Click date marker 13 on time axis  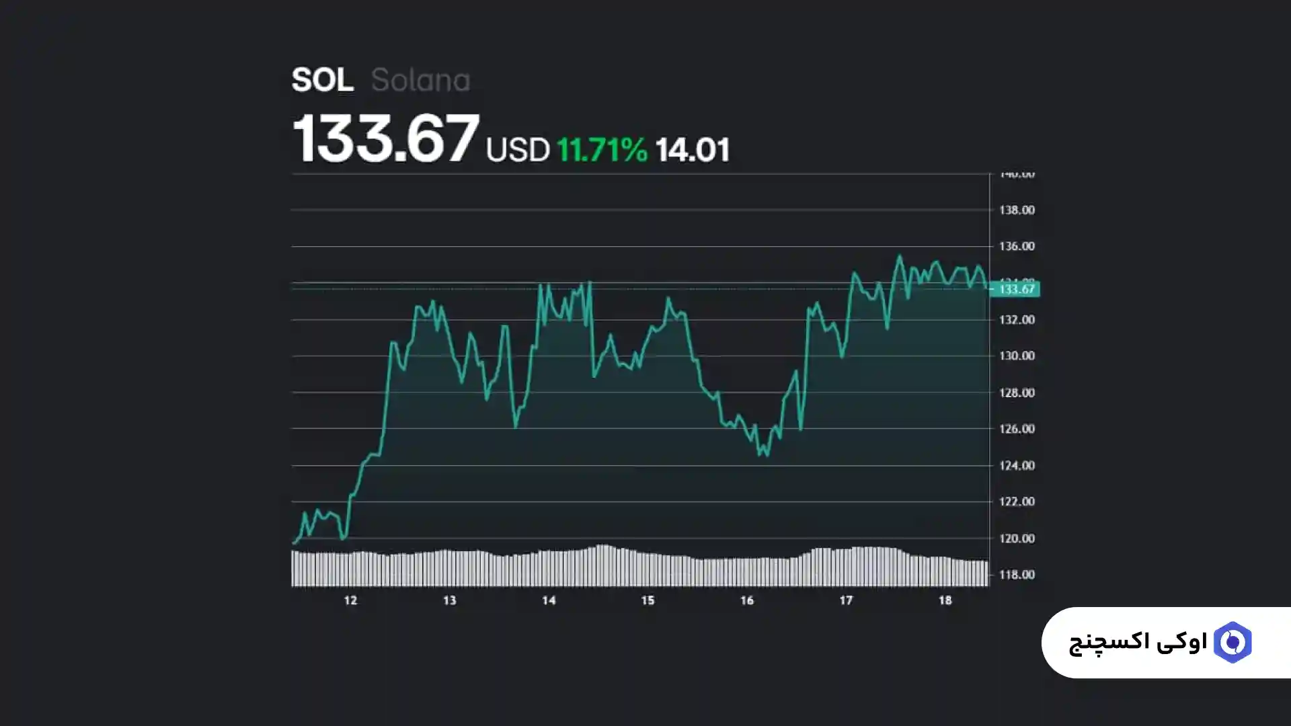coord(449,600)
